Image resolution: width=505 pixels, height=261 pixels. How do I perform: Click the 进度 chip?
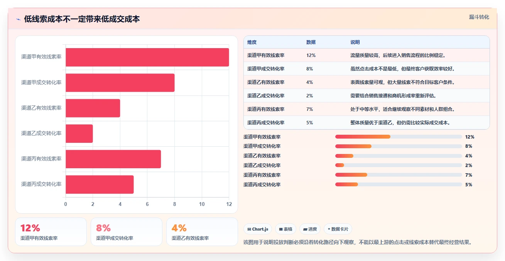click(310, 229)
